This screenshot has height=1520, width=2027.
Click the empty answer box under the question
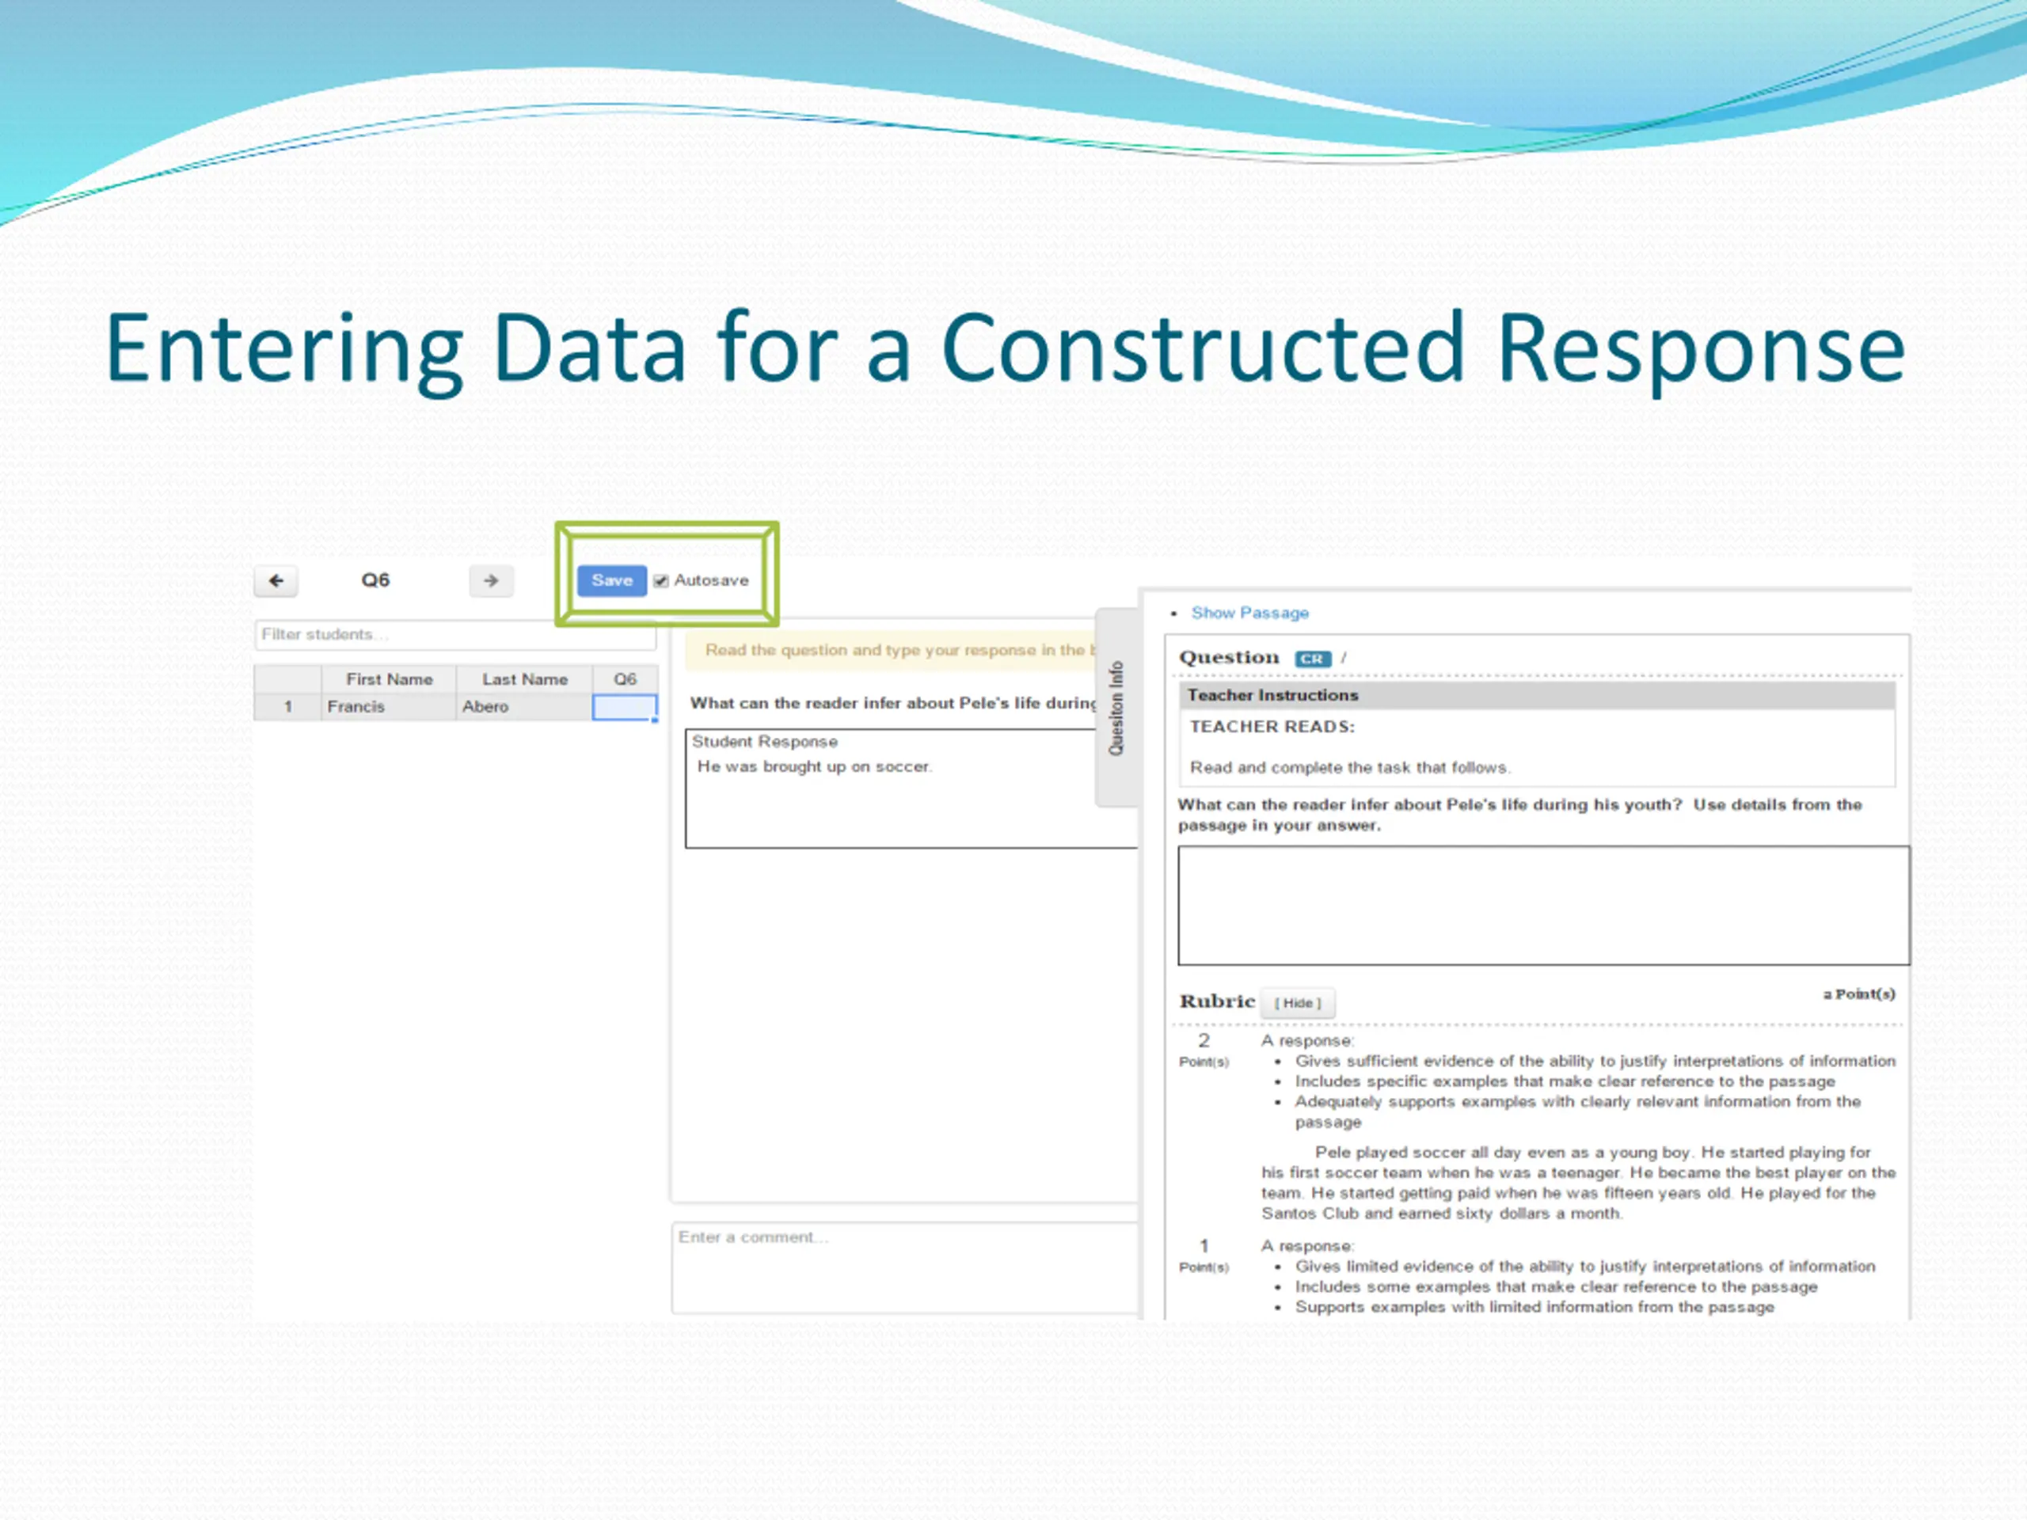pos(1543,906)
